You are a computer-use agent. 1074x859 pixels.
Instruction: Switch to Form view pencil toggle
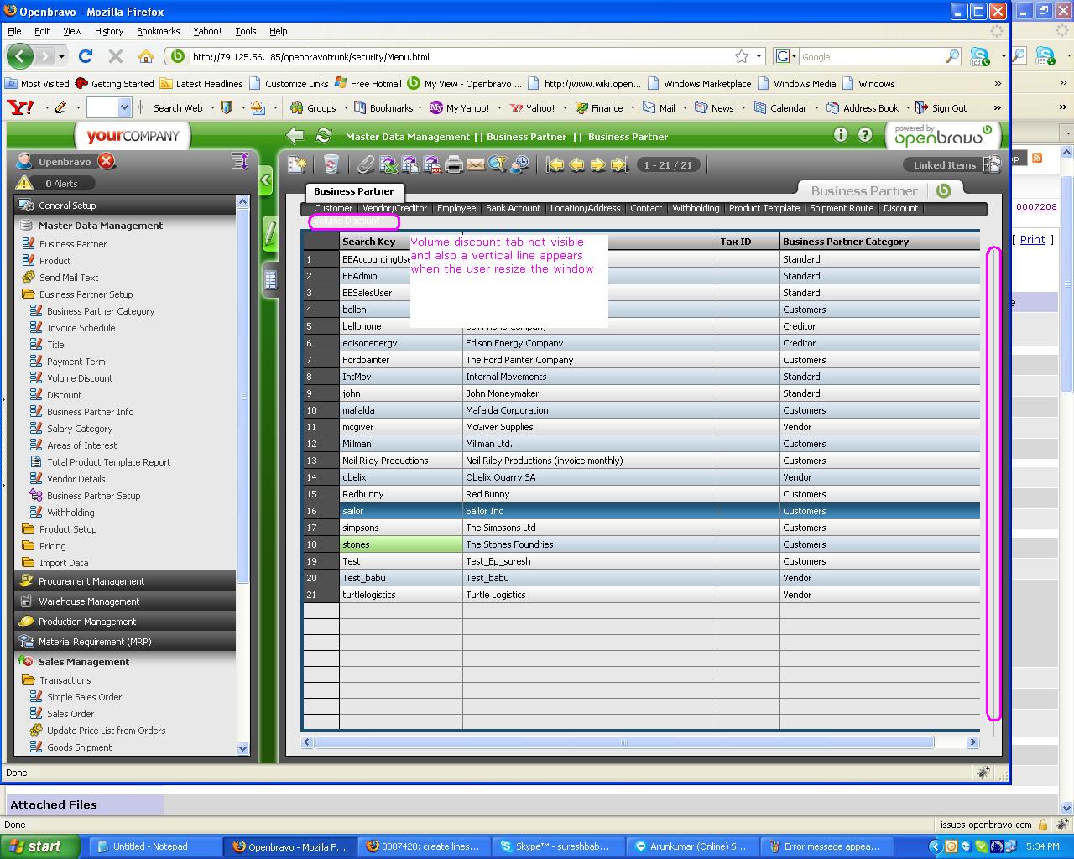(270, 233)
